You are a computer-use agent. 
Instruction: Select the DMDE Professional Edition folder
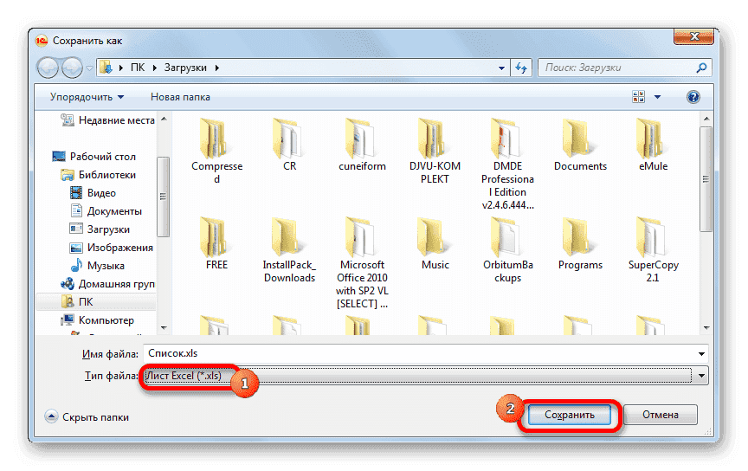[507, 164]
